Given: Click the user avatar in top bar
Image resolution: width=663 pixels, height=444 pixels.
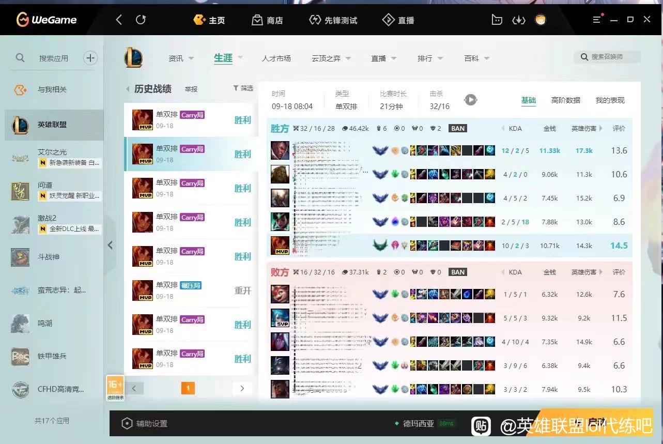Looking at the screenshot, I should tap(541, 20).
